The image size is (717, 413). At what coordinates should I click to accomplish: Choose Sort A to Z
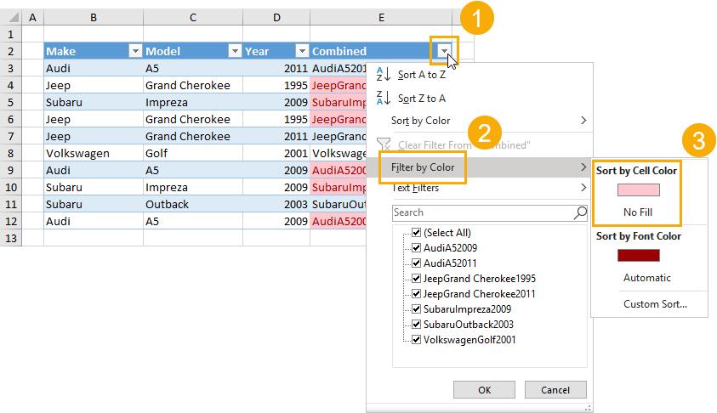(x=422, y=75)
